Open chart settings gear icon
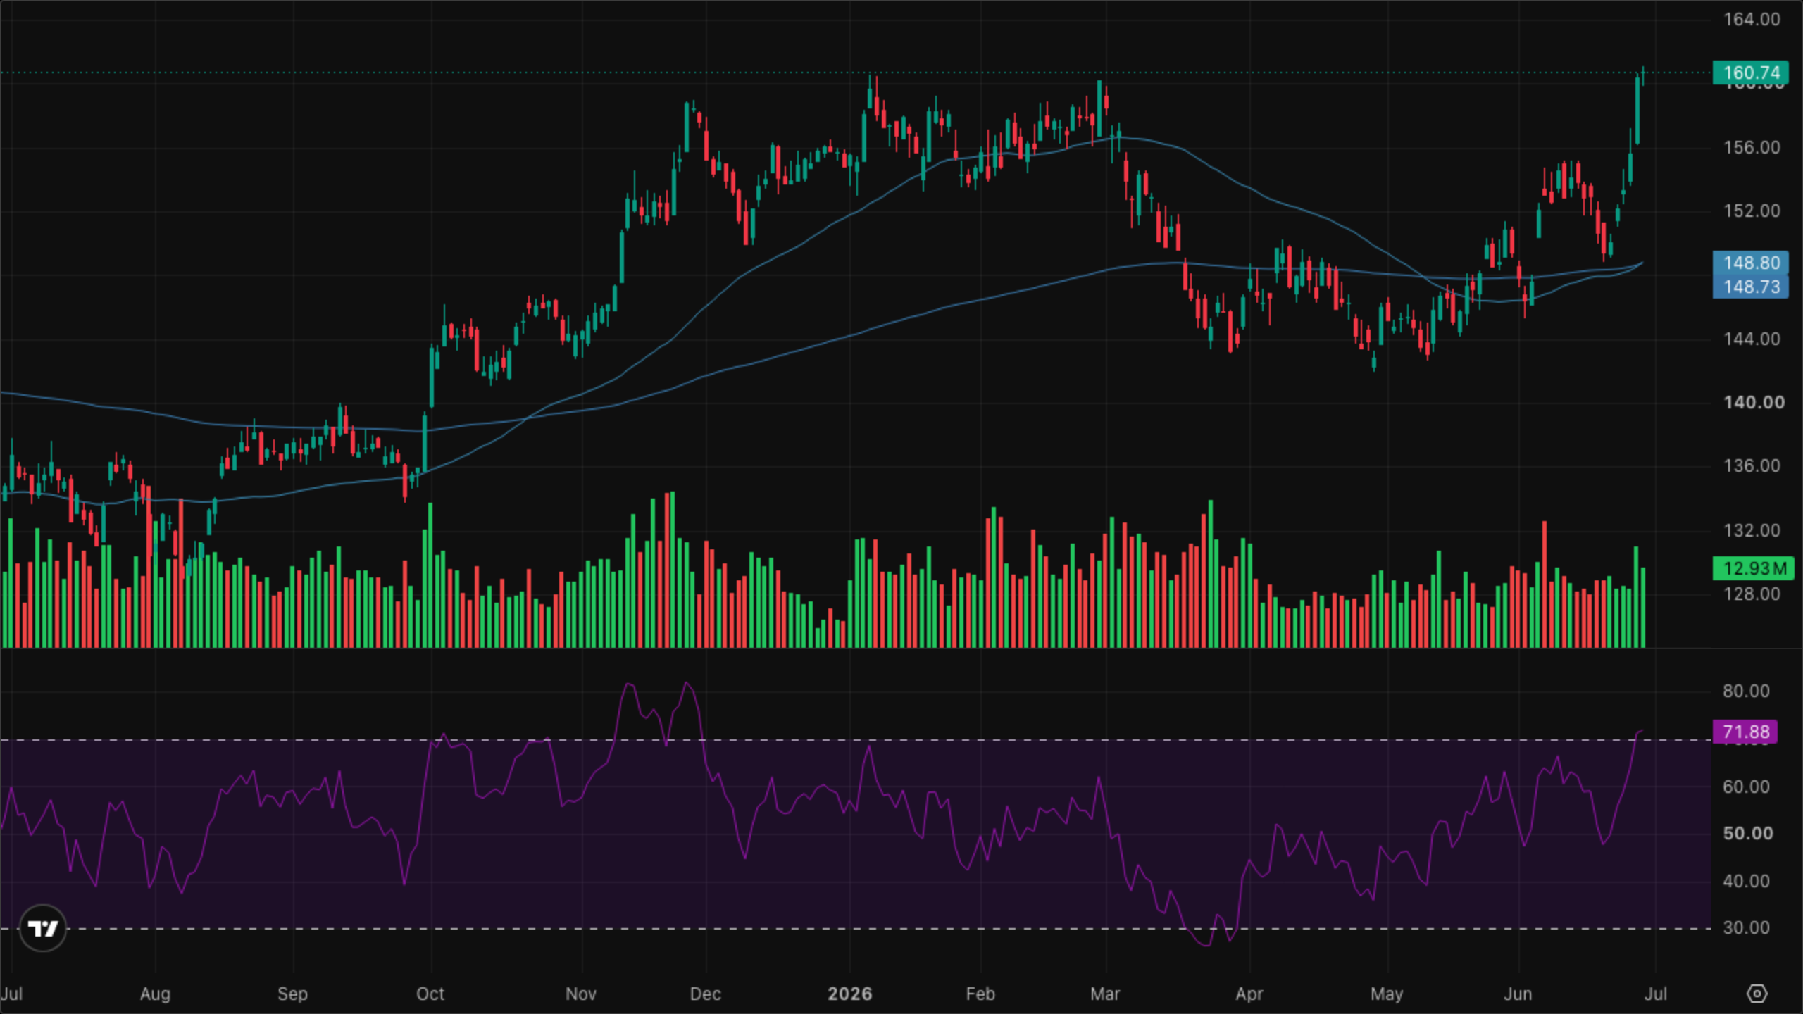Viewport: 1803px width, 1014px height. tap(1757, 994)
